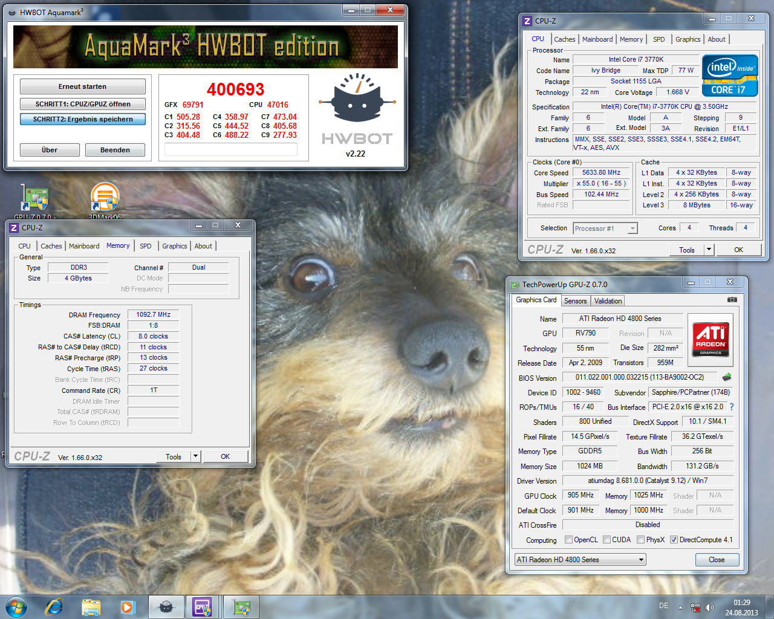Viewport: 774px width, 619px height.
Task: Click the Beenden button
Action: tap(115, 150)
